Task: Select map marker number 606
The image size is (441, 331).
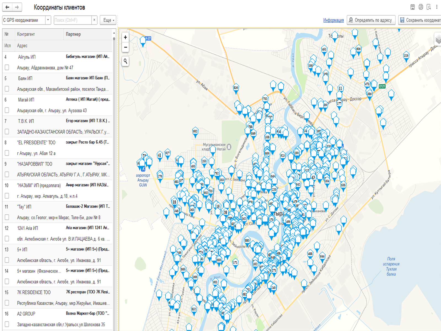Action: [359, 50]
